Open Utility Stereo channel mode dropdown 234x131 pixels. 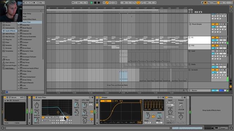pyautogui.click(x=170, y=105)
